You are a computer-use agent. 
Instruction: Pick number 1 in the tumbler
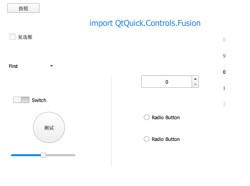[224, 88]
